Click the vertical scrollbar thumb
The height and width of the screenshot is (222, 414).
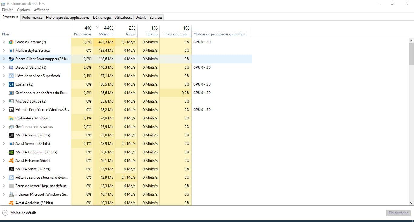point(411,54)
